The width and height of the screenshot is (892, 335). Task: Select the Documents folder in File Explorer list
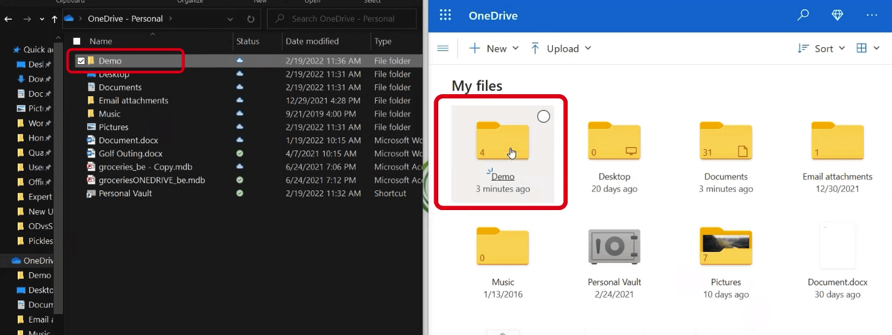(x=120, y=87)
